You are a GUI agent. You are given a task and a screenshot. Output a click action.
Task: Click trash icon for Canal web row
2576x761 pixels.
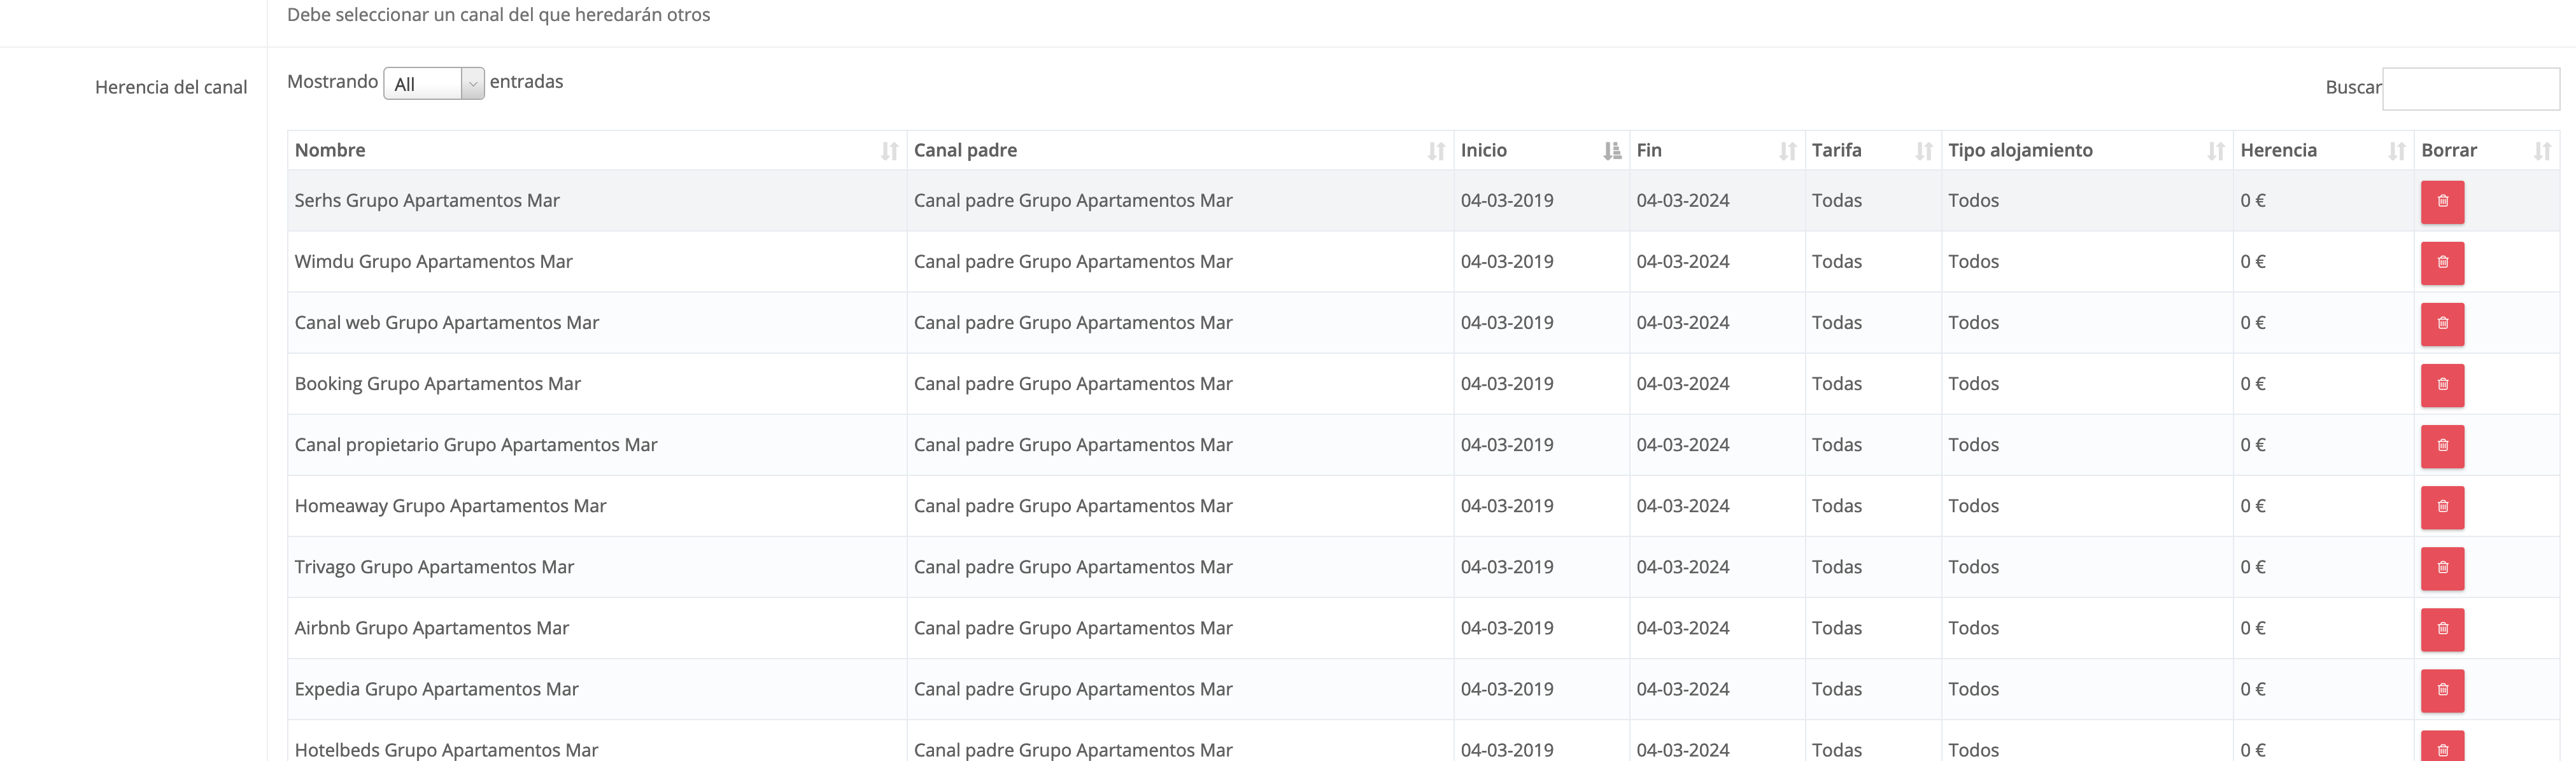tap(2441, 324)
